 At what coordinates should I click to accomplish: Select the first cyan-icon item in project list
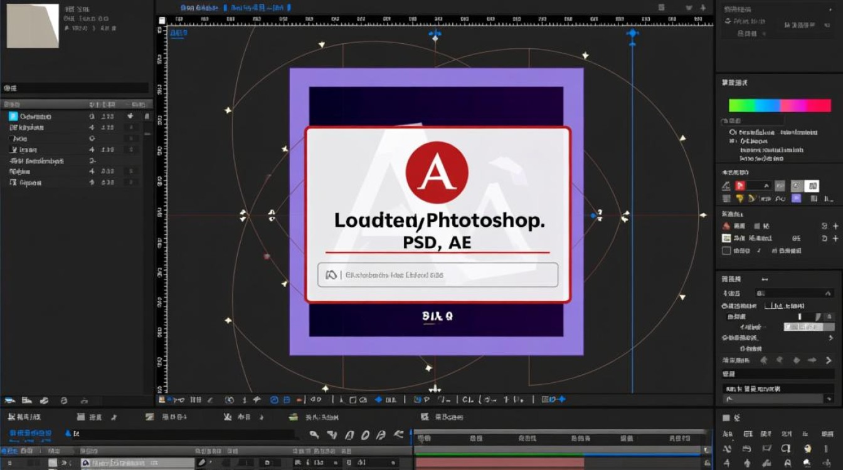(x=30, y=117)
